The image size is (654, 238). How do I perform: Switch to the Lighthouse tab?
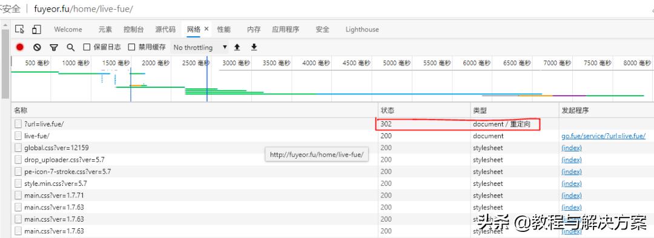point(362,29)
